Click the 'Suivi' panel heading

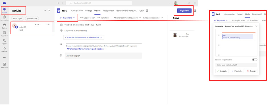[x=176, y=18]
